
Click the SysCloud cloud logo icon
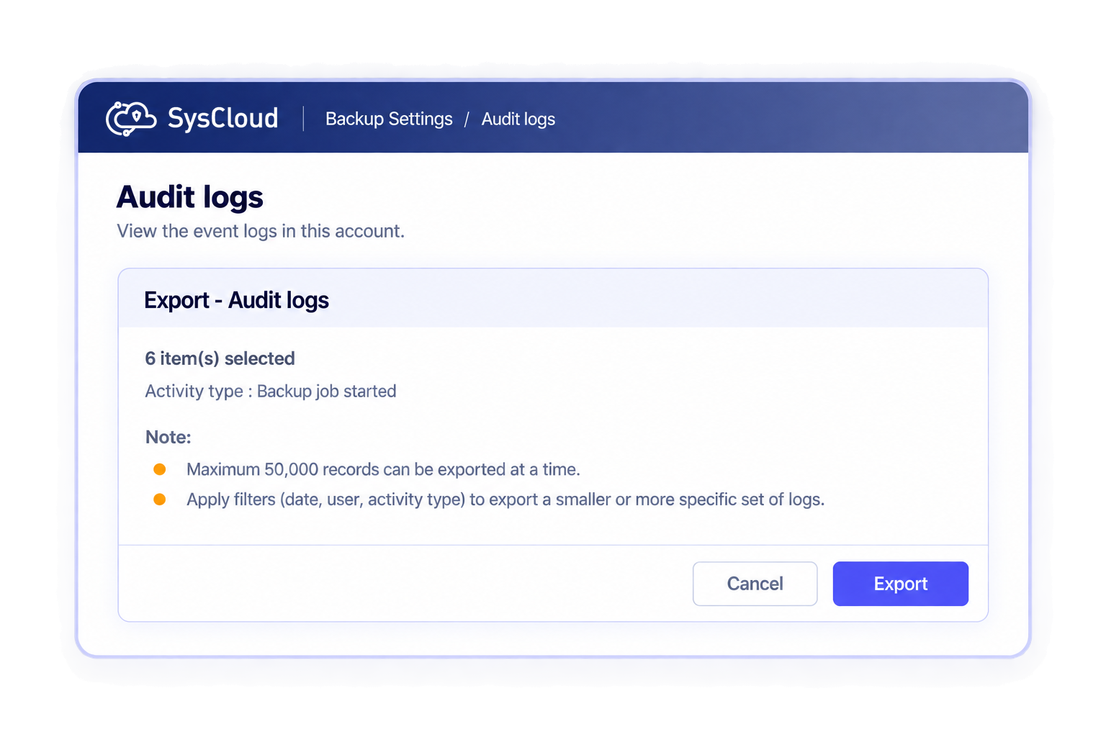point(131,119)
